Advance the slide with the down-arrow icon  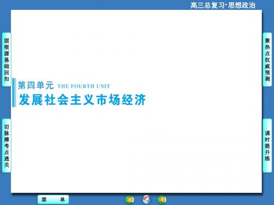point(162,200)
